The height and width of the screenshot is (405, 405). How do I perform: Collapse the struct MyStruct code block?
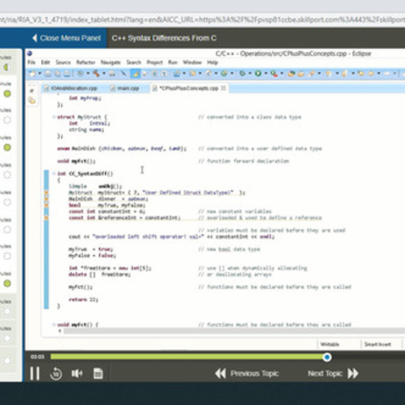pyautogui.click(x=54, y=117)
